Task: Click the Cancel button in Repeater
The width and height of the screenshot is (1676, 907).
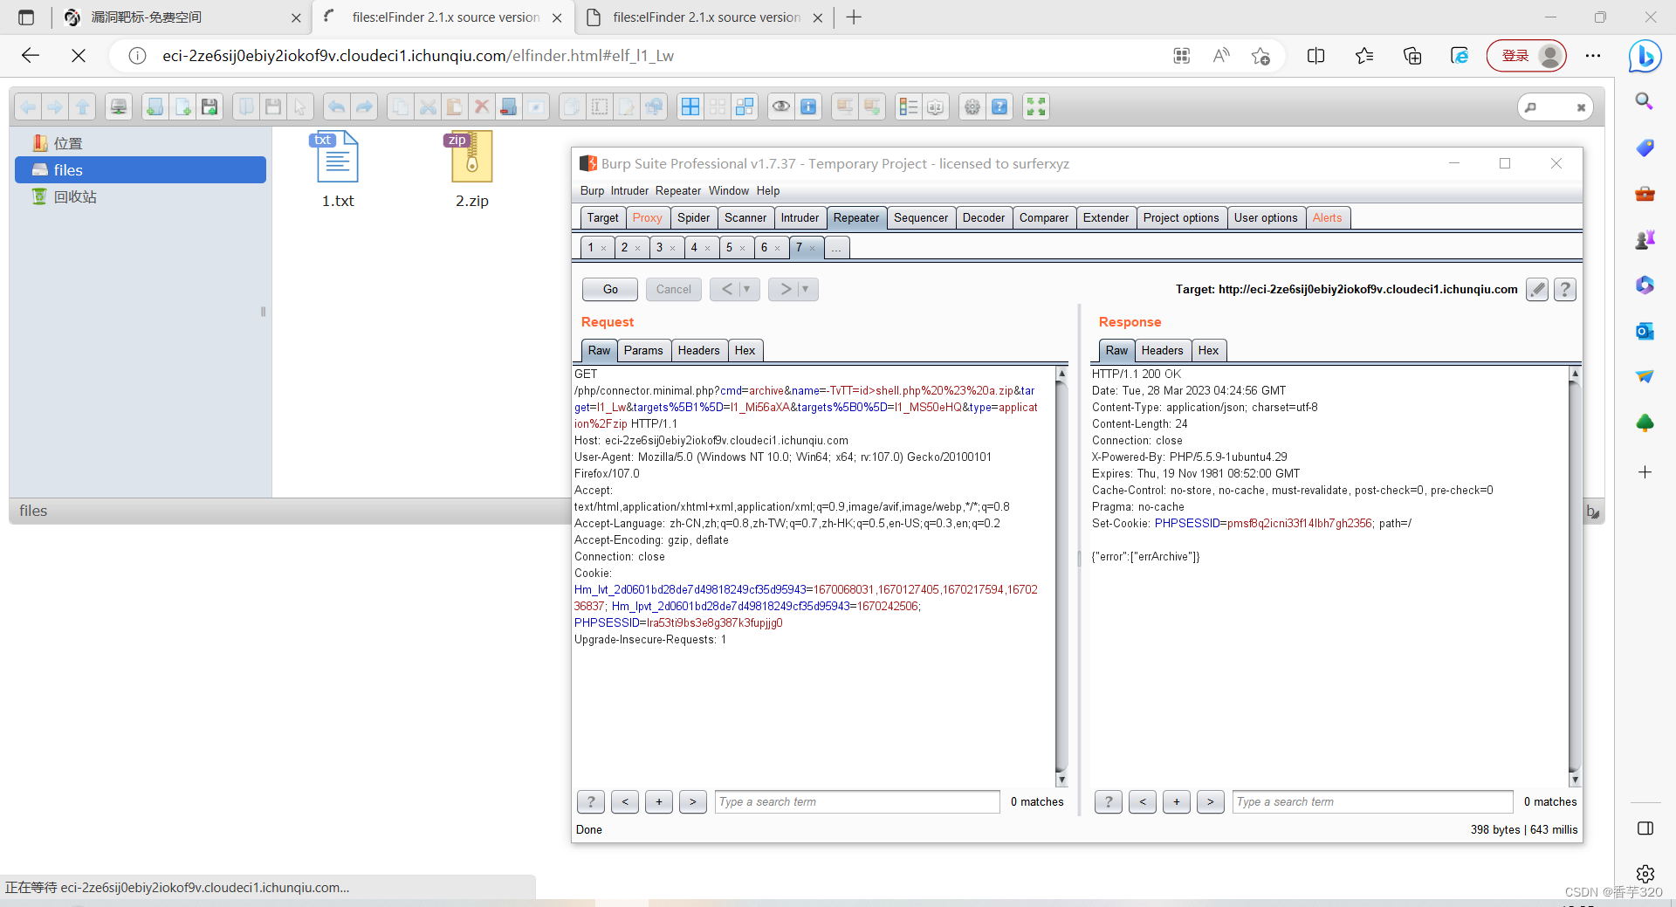Action: (x=674, y=289)
